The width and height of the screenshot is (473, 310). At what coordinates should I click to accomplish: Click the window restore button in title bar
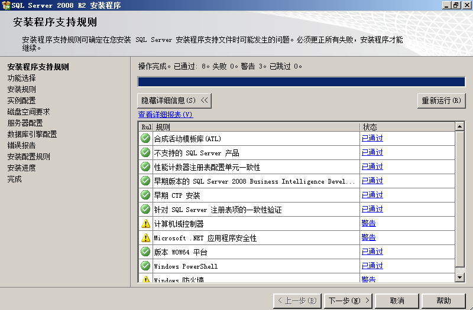456,5
